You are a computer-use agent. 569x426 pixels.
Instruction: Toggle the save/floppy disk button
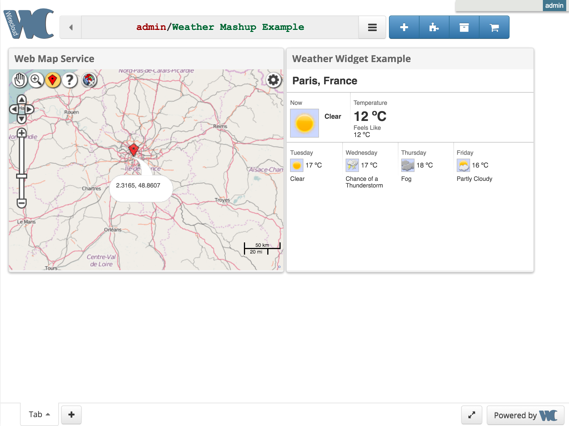click(464, 28)
